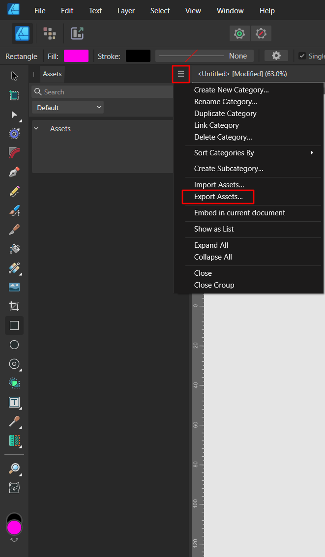
Task: Select the Color Picker tool
Action: tap(14, 422)
